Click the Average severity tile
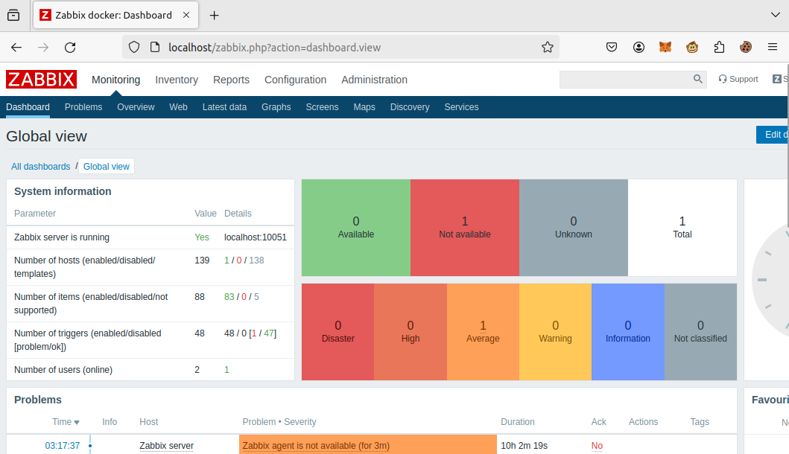 coord(483,332)
